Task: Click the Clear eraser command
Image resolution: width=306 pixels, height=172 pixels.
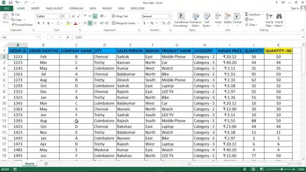Action: coord(251,25)
